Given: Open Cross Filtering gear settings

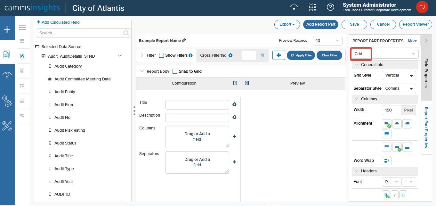Looking at the screenshot, I should pyautogui.click(x=230, y=55).
